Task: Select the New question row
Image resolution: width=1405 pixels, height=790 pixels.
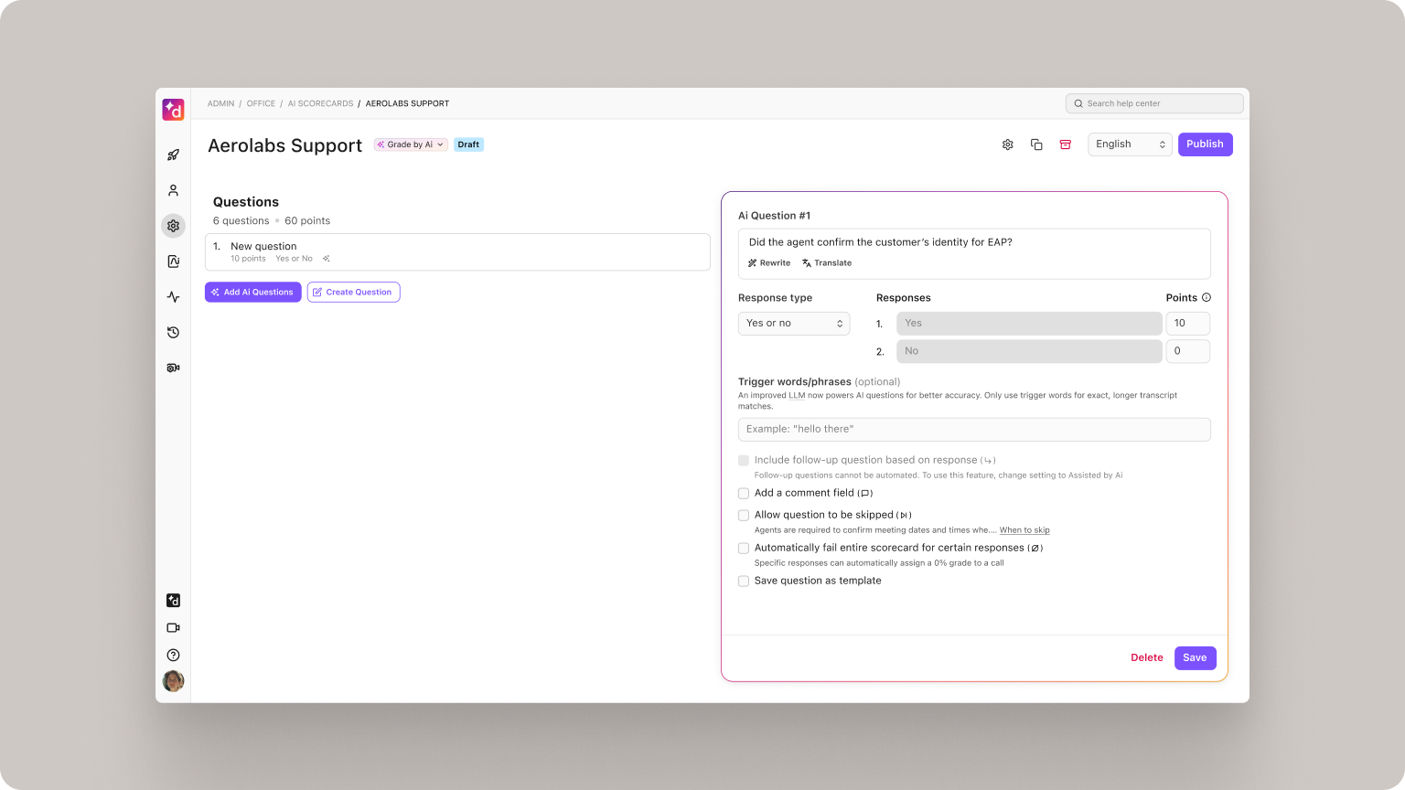Action: [x=457, y=252]
